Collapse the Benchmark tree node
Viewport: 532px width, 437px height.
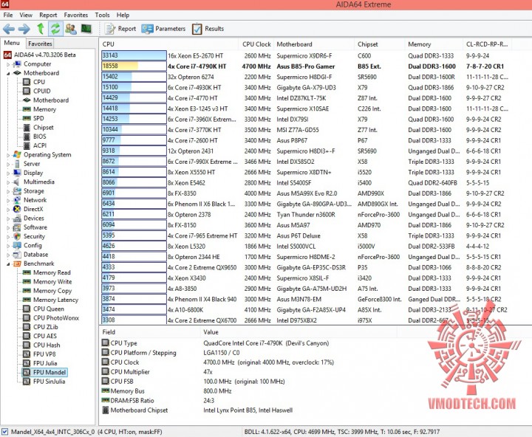tap(8, 264)
